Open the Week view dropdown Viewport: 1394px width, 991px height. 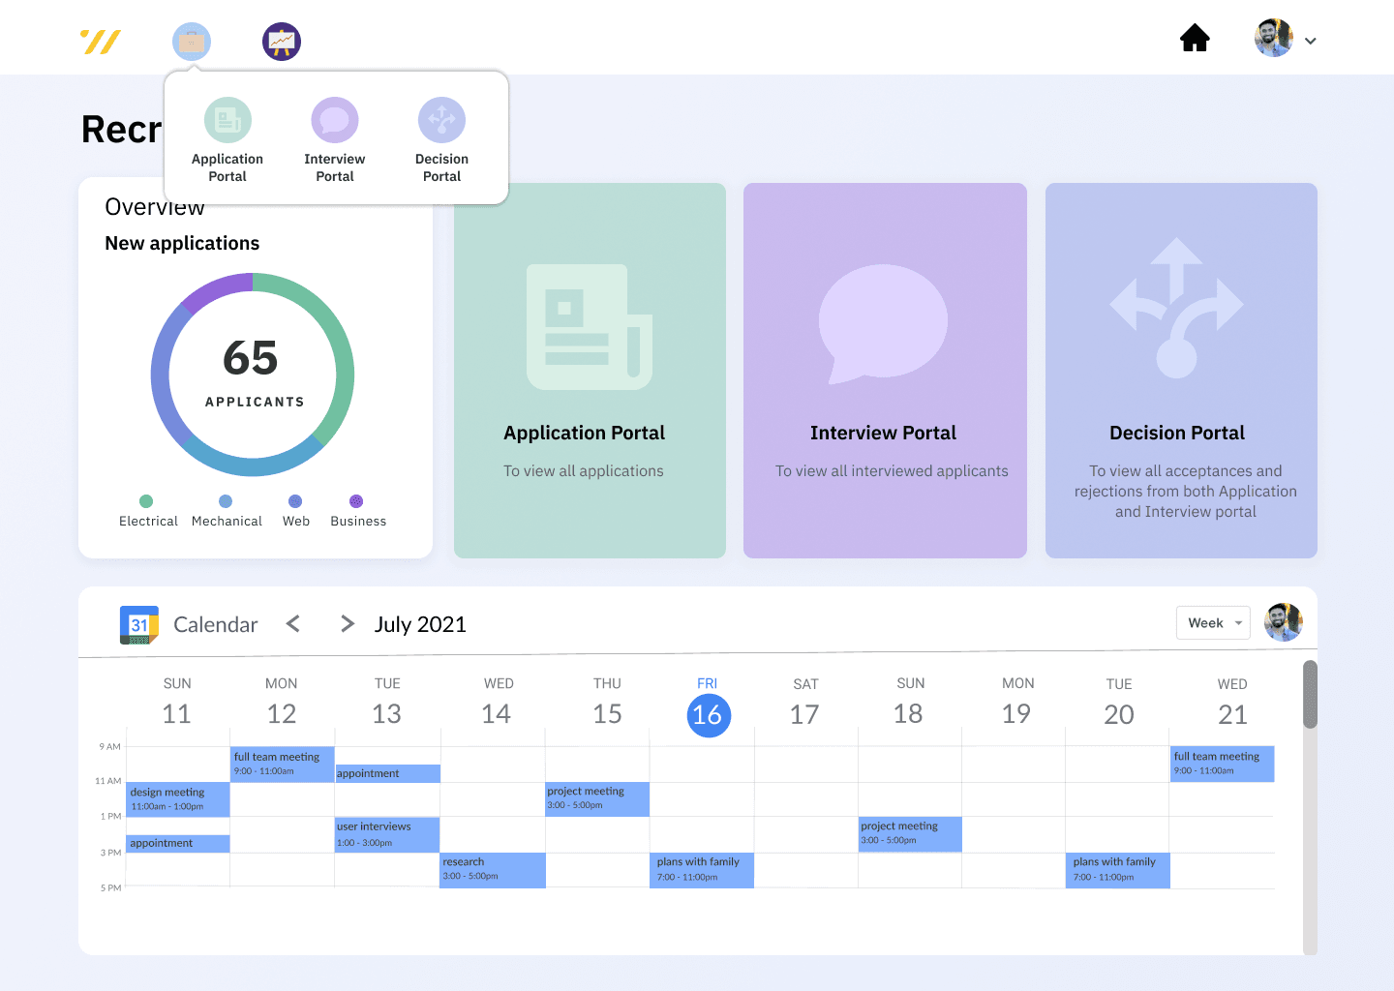coord(1213,623)
